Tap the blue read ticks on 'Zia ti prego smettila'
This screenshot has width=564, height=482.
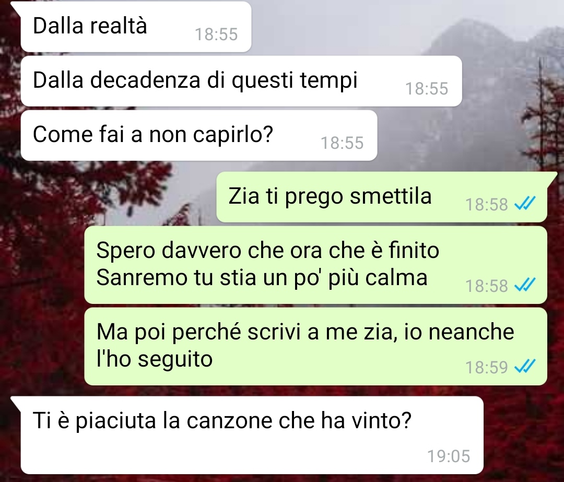[x=525, y=204]
